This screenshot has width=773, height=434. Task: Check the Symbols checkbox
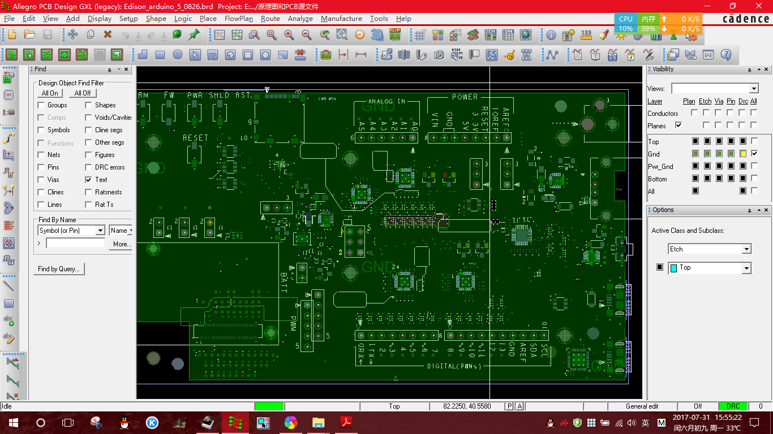[x=41, y=130]
